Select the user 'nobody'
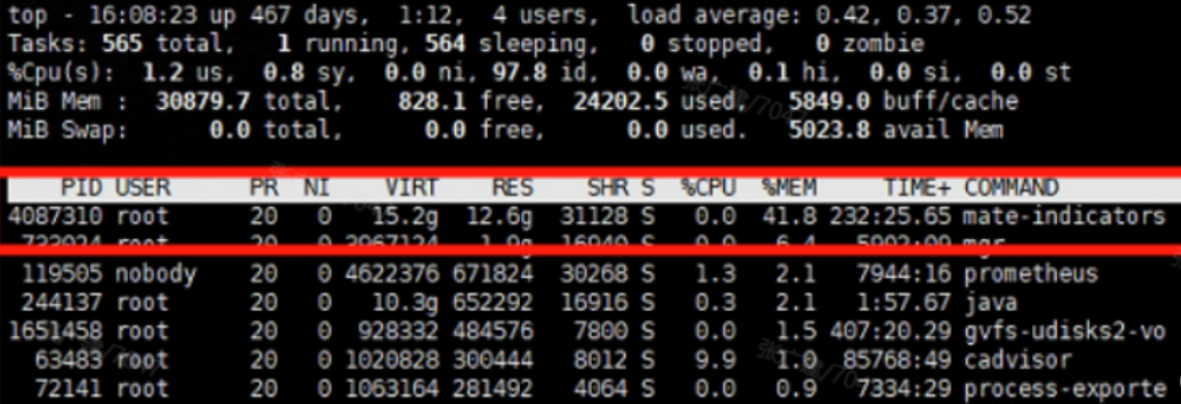1181x404 pixels. [156, 274]
